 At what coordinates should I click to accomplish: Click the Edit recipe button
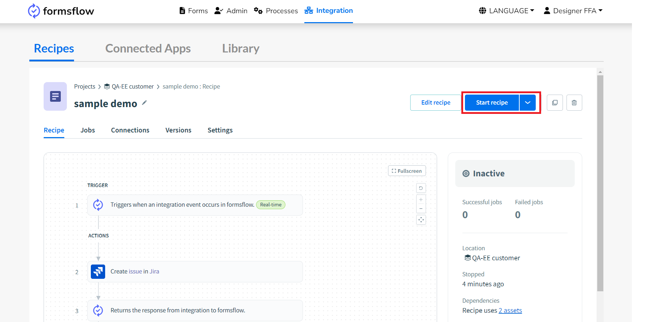pos(436,102)
